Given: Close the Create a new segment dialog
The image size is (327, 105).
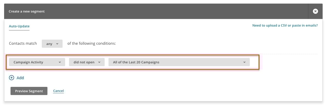Looking at the screenshot, I should point(315,11).
